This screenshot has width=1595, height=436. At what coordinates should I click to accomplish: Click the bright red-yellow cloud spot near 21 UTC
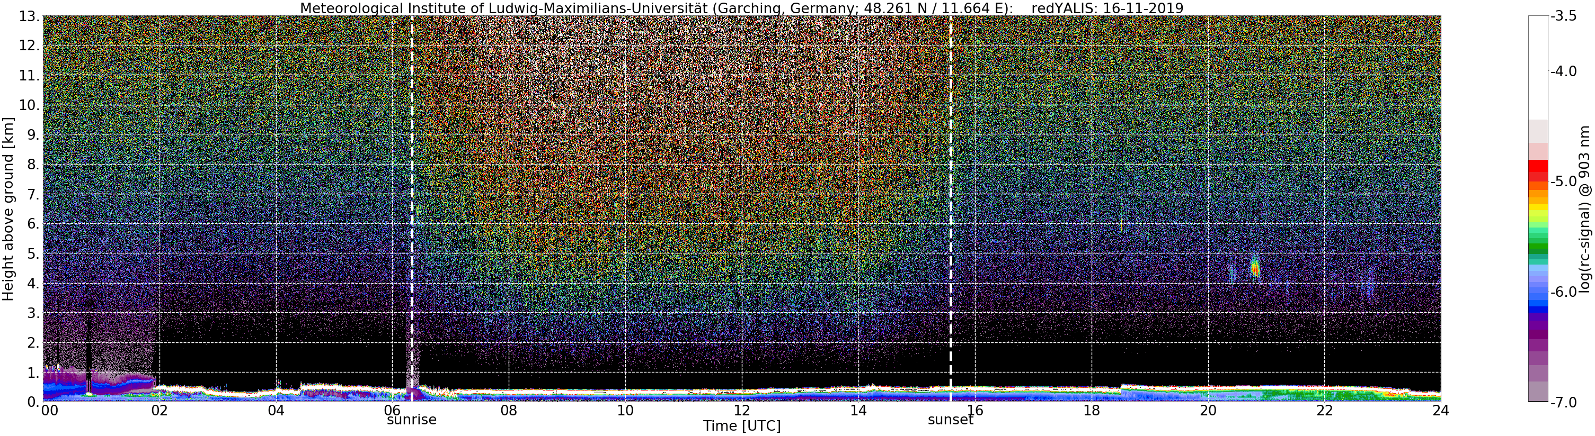tap(1255, 268)
